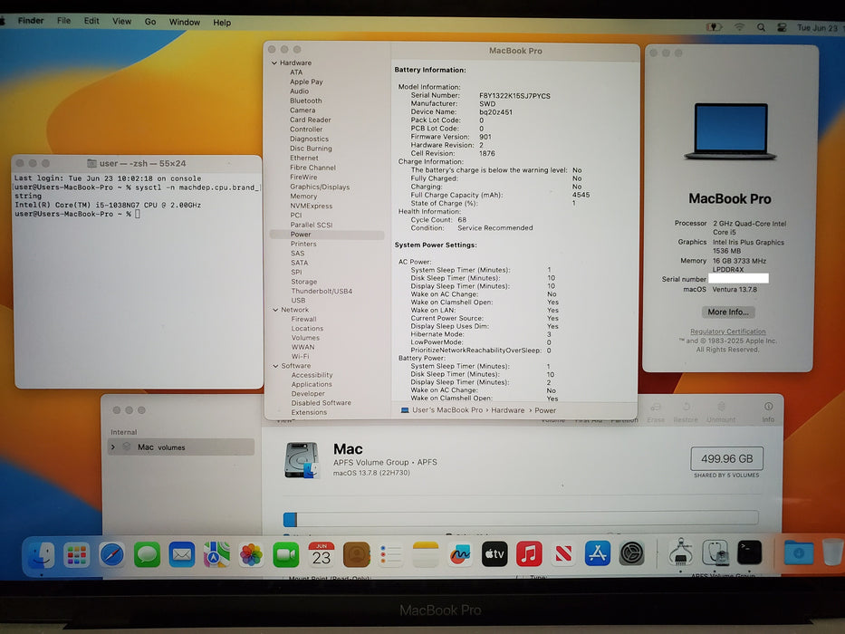This screenshot has height=634, width=845.
Task: Open Music app in the Dock
Action: 529,554
